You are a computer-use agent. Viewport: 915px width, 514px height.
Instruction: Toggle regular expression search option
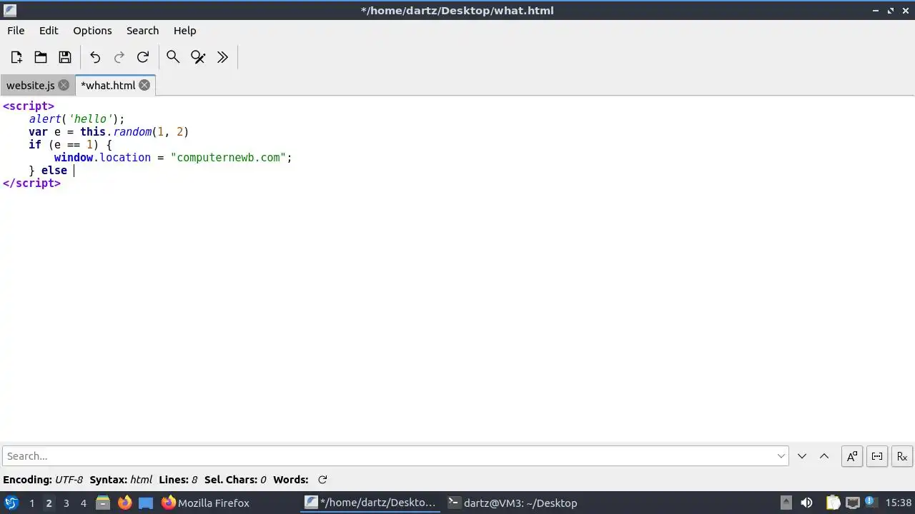(902, 456)
